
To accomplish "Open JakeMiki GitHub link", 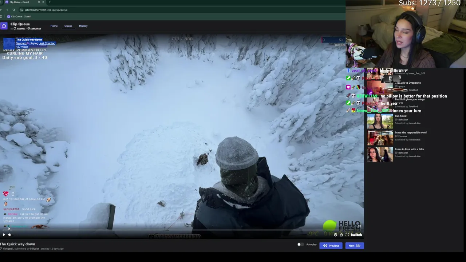I will (20, 29).
